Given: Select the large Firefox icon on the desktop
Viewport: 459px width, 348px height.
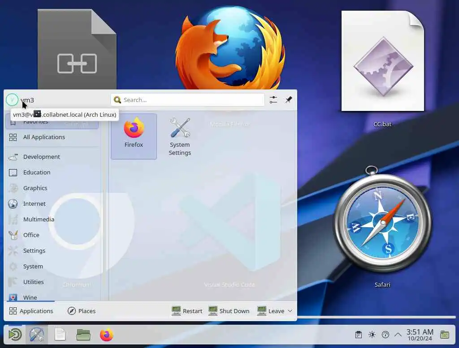Looking at the screenshot, I should point(230,47).
